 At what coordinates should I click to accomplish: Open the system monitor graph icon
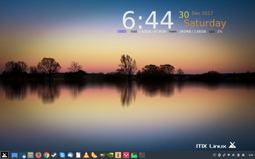point(134,155)
